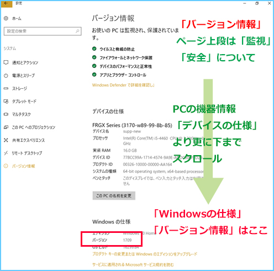Image resolution: width=274 pixels, height=271 pixels.
Task: Click green check beside デバイスのパフォーマンスと正常性
Action: [x=94, y=66]
